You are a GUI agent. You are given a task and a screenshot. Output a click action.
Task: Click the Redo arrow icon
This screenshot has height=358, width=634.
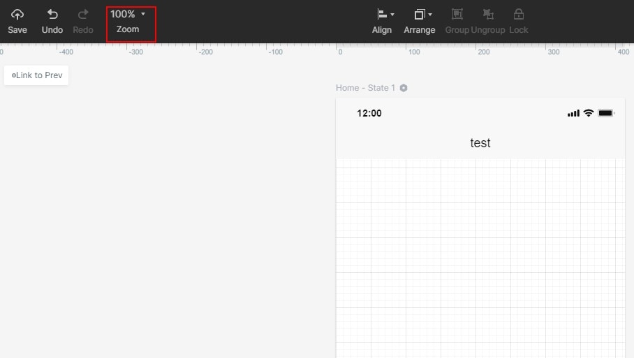tap(83, 15)
